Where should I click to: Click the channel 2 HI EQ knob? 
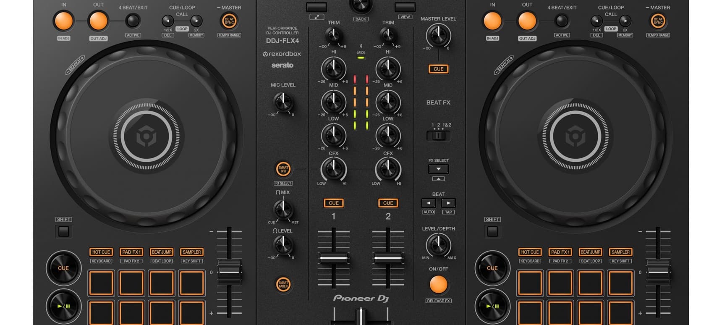(x=388, y=69)
